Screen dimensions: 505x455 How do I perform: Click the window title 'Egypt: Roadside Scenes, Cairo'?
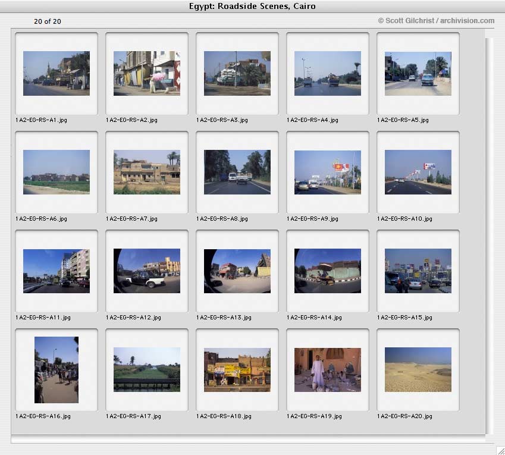(x=252, y=6)
